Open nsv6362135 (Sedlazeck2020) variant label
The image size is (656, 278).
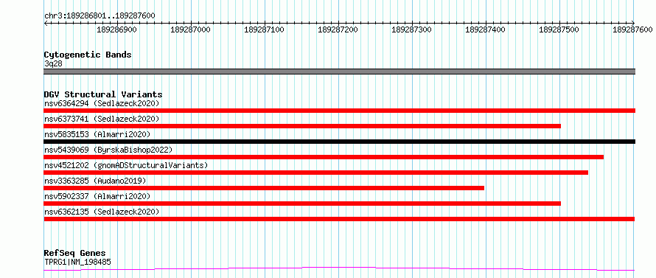[102, 212]
